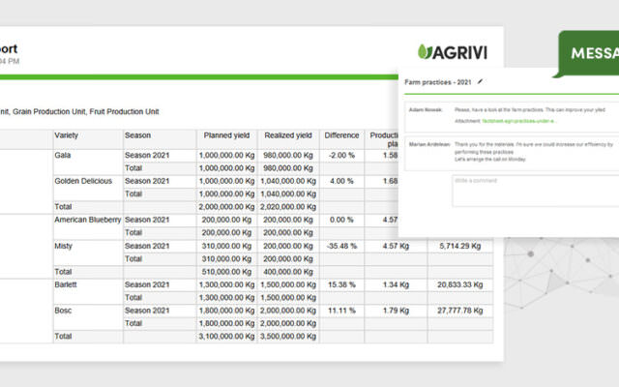Click the Fruit Production Unit text above the table

pos(125,112)
